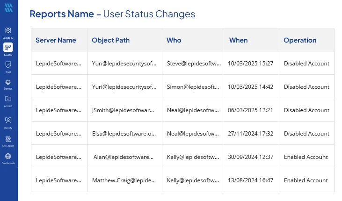Select LepideSoftware server in Alan row
The image size is (342, 201).
58,157
